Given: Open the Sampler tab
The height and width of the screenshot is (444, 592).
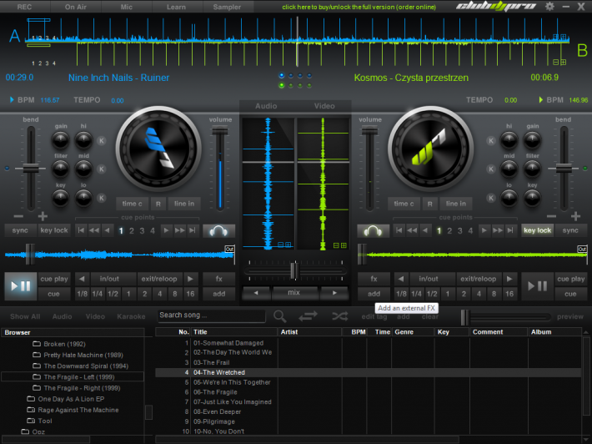Looking at the screenshot, I should (x=227, y=7).
